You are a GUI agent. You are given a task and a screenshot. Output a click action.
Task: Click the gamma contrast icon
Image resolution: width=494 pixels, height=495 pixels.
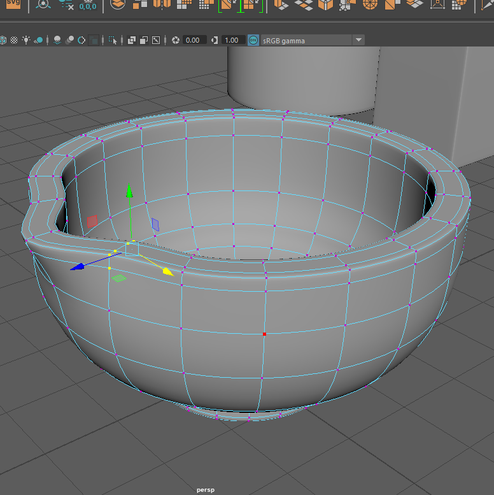[x=215, y=40]
